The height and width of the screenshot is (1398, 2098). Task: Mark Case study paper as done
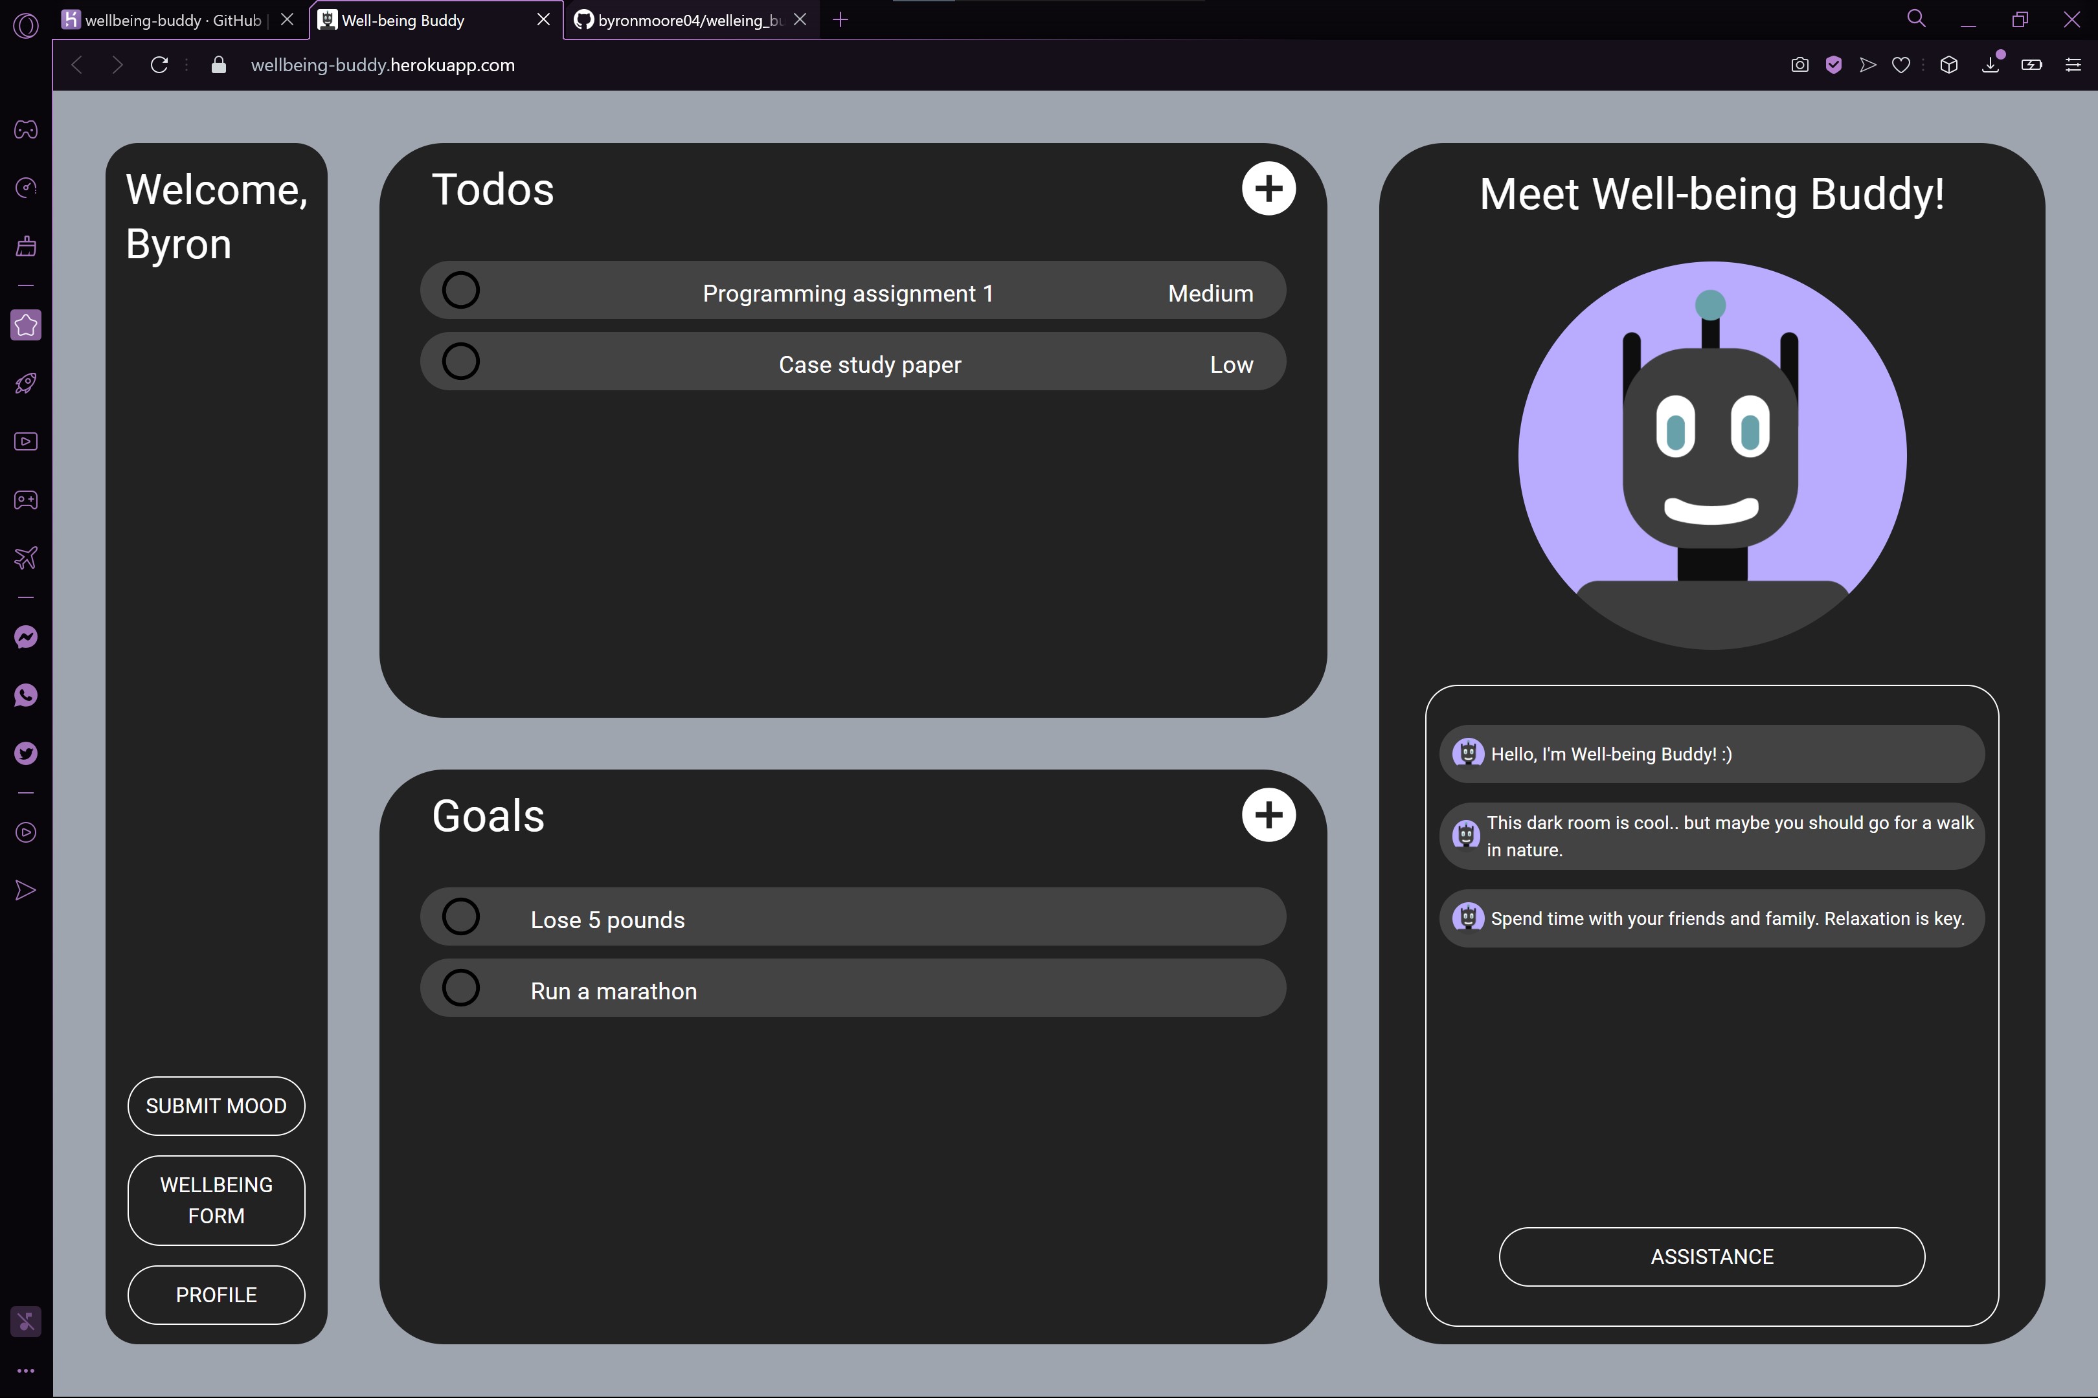pos(461,362)
